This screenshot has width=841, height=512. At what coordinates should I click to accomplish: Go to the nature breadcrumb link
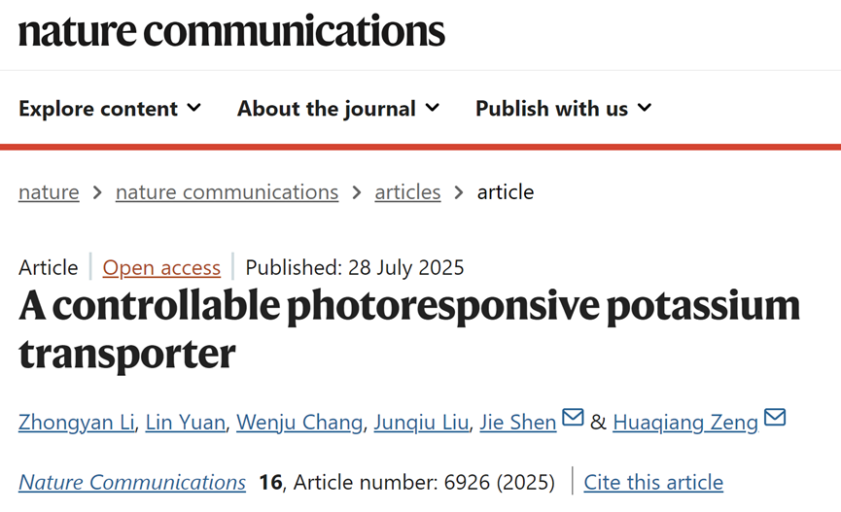pos(49,192)
